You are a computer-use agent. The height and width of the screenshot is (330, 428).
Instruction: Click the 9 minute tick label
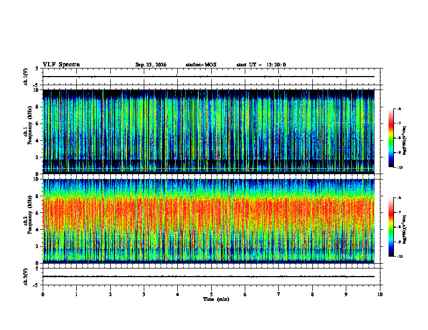(x=346, y=294)
